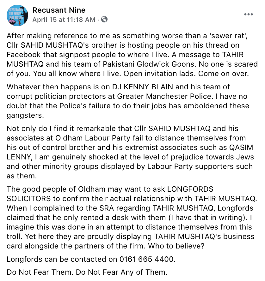Viewport: 265px width, 281px height.
Task: Click the globe public audience icon
Action: (104, 19)
